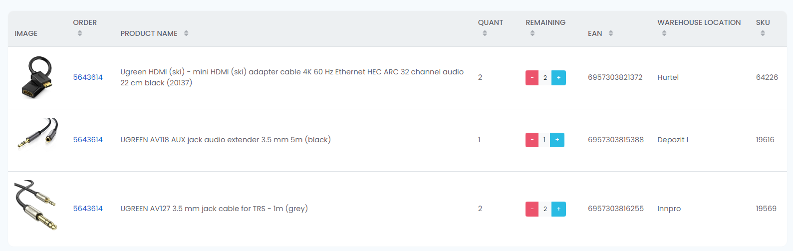Sort table by Remaining column

pos(532,33)
